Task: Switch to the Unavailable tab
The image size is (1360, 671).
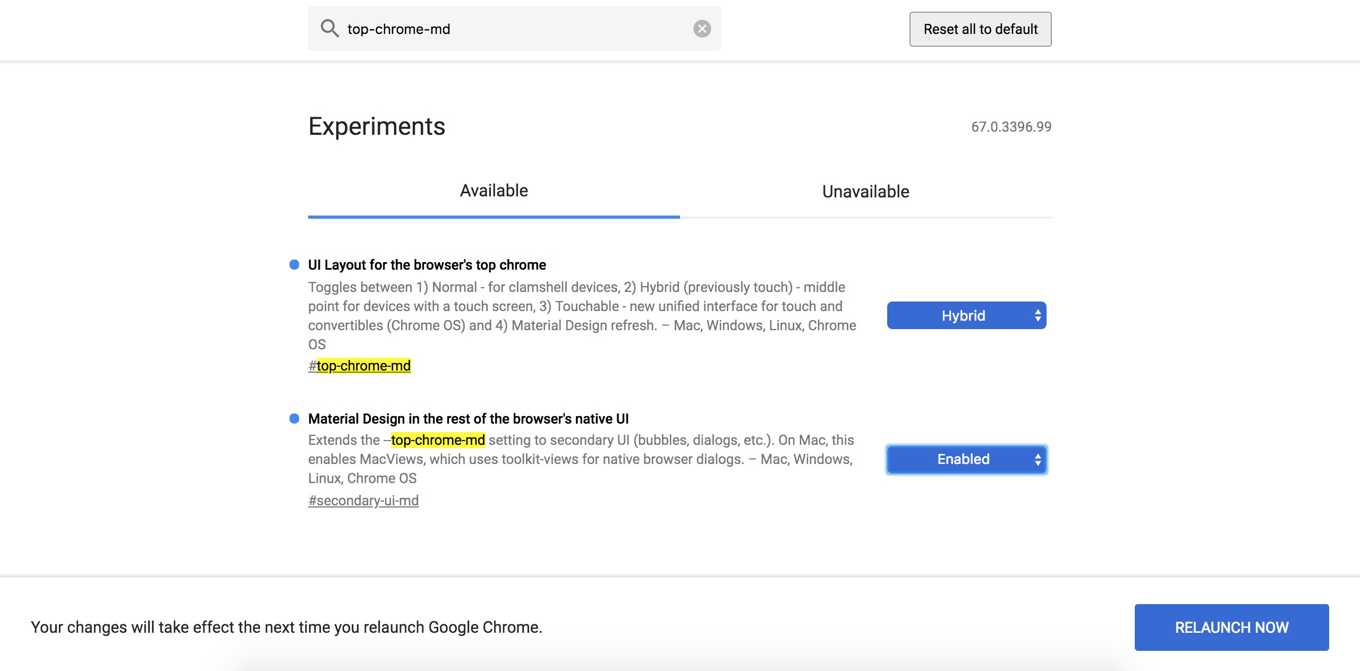Action: pos(866,192)
